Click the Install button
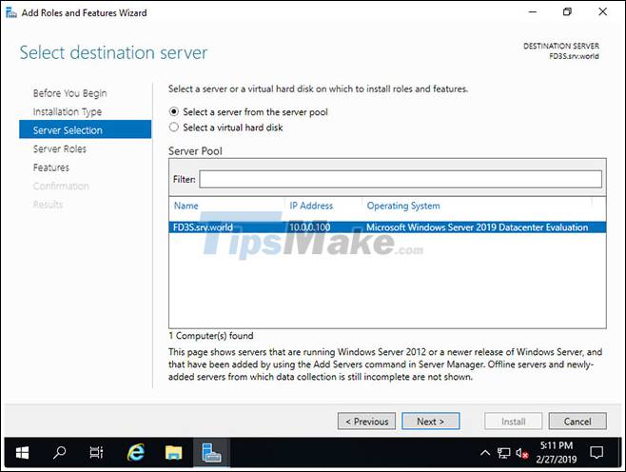This screenshot has width=626, height=472. [x=513, y=422]
